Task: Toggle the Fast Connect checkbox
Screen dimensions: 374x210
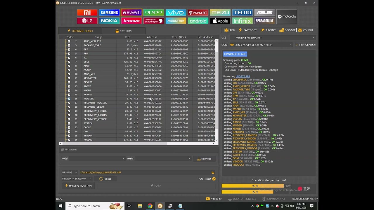Action: pyautogui.click(x=297, y=45)
